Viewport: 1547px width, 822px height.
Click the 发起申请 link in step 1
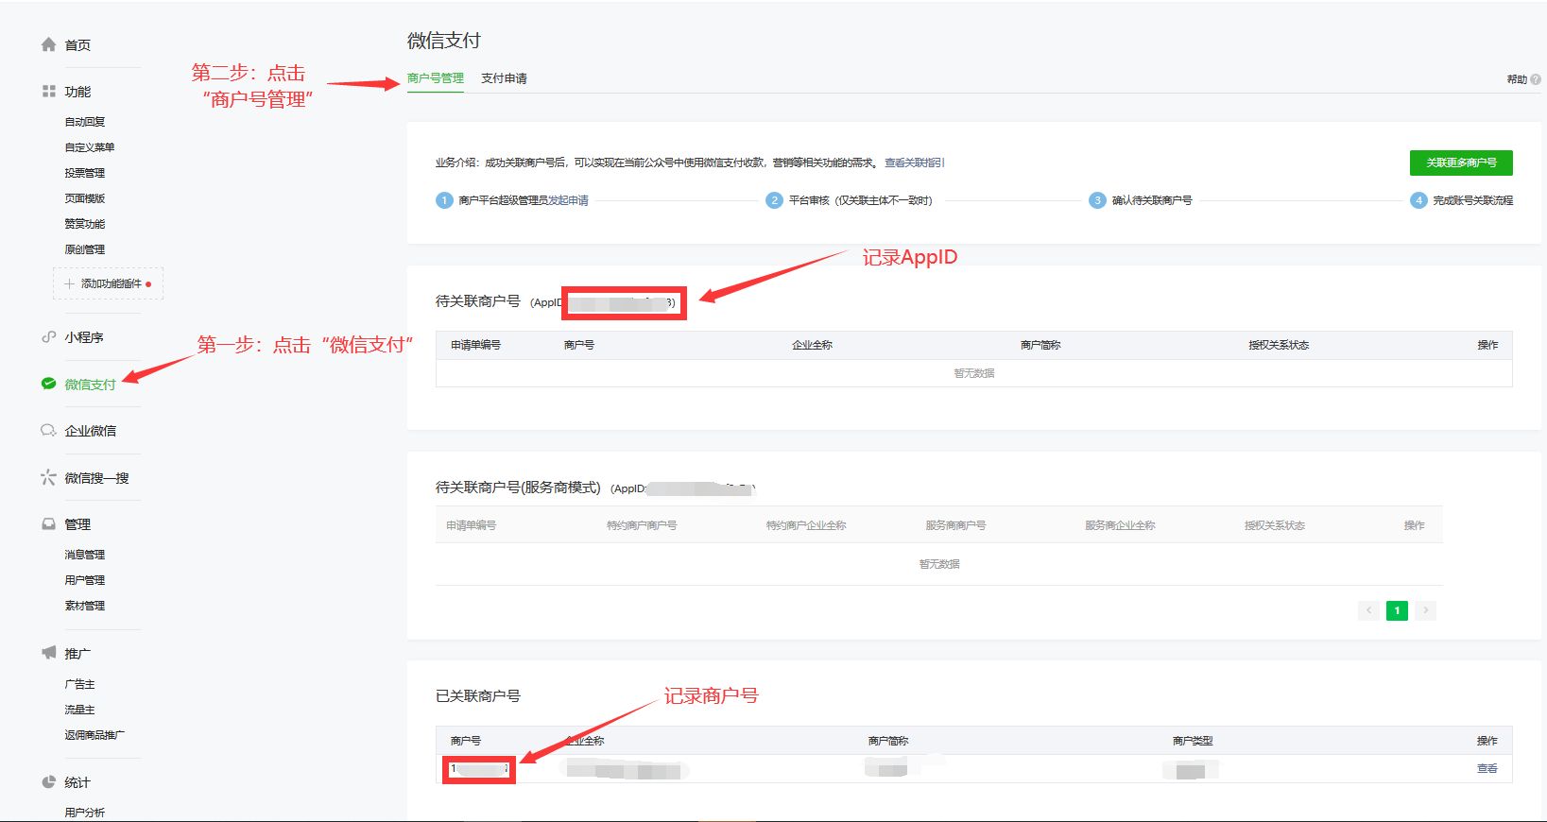point(569,200)
